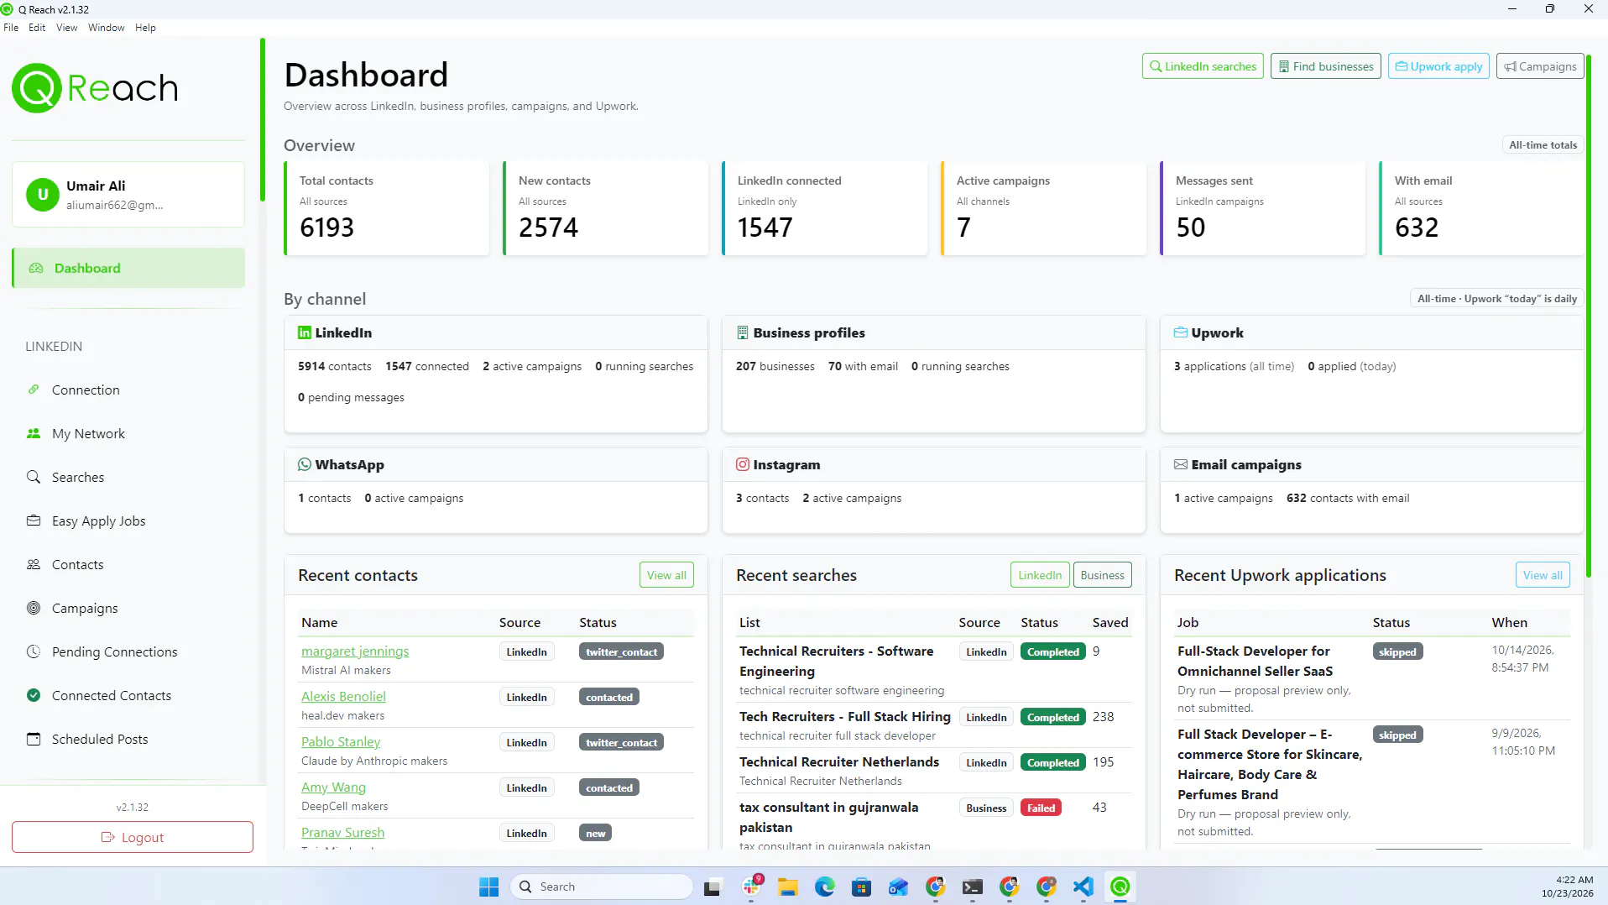
Task: Click the Windows taskbar Search box
Action: coord(601,887)
